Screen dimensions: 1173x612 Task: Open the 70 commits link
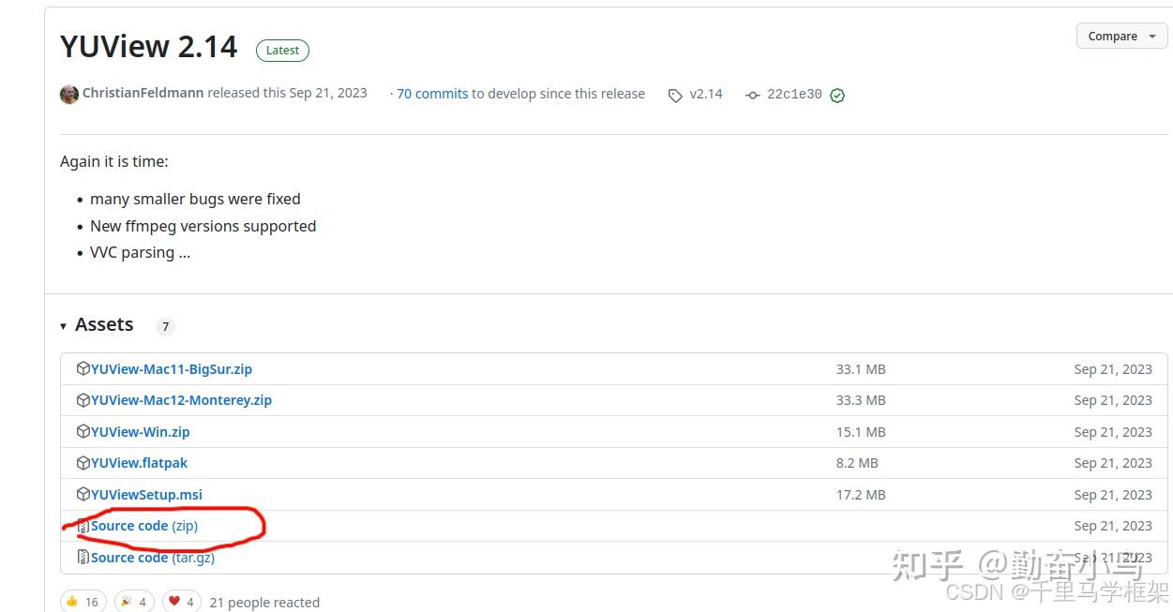pos(432,94)
